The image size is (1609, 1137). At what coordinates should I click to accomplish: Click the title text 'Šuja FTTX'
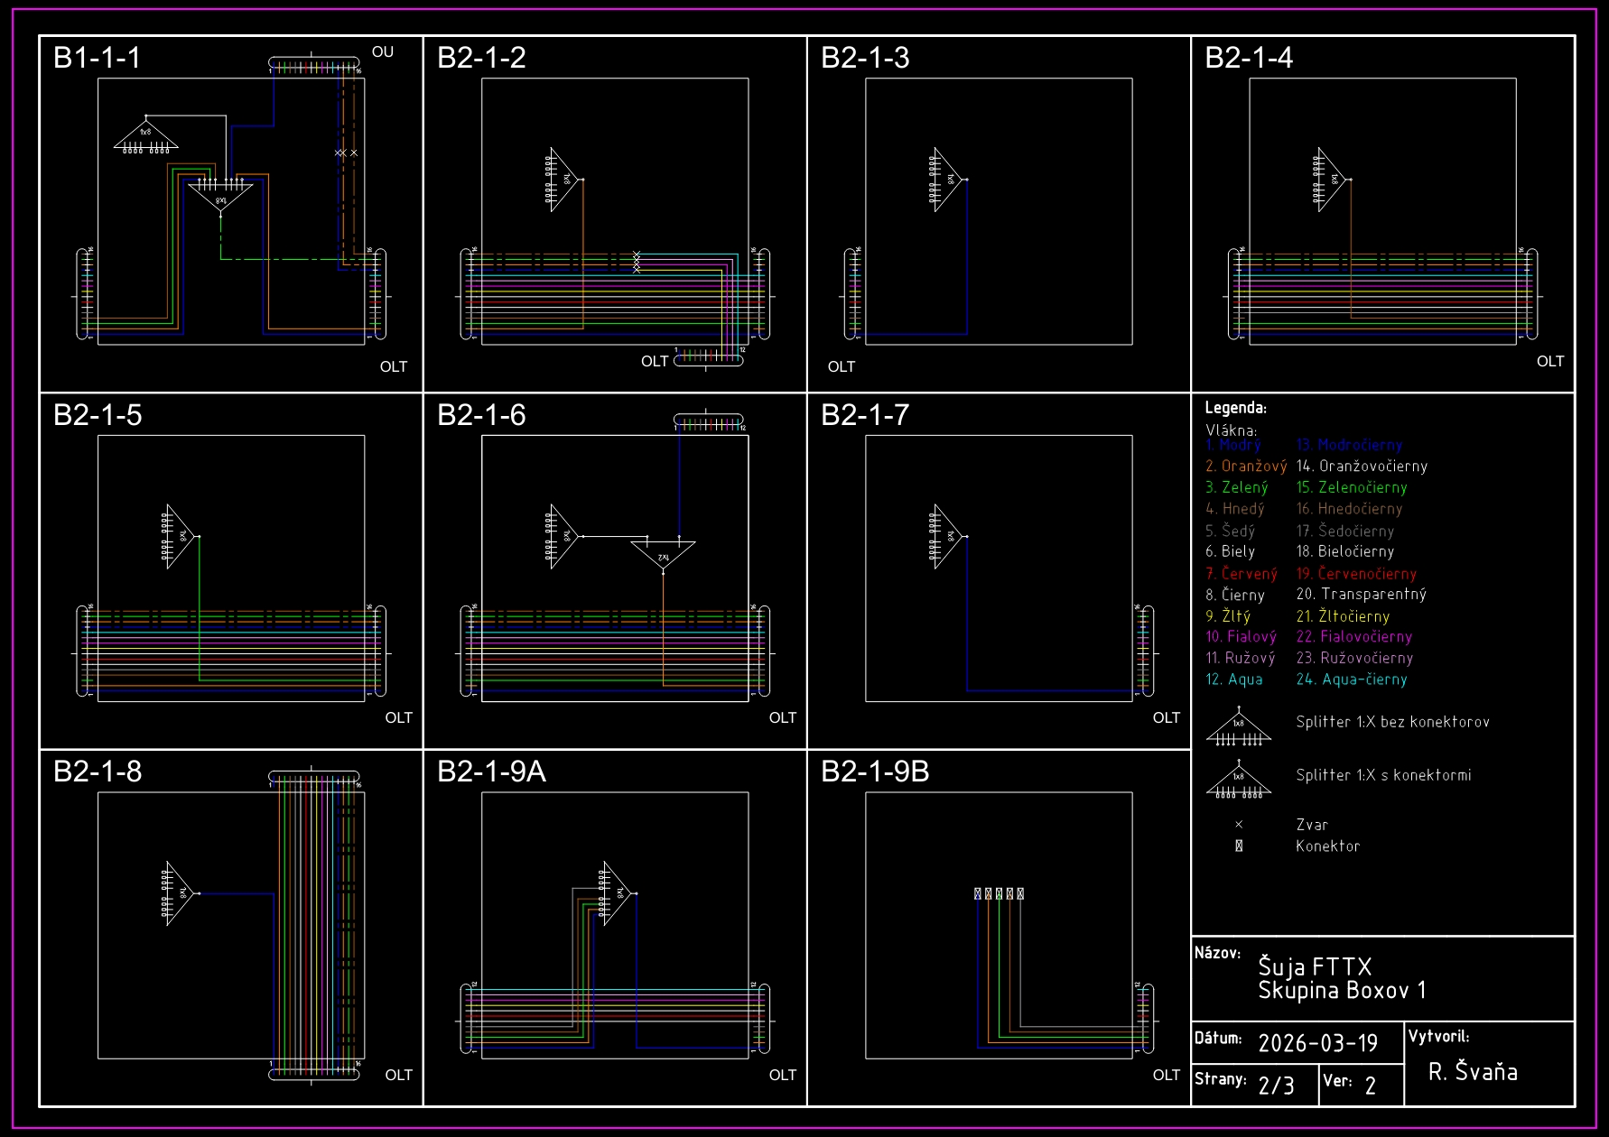tap(1315, 966)
